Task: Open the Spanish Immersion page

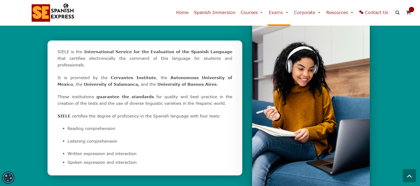Action: pyautogui.click(x=214, y=13)
